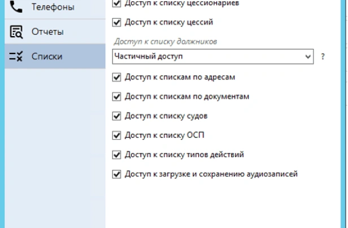This screenshot has height=228, width=348.
Task: Disable the audio recordings (аудиозаписей) access checkbox
Action: pos(117,174)
